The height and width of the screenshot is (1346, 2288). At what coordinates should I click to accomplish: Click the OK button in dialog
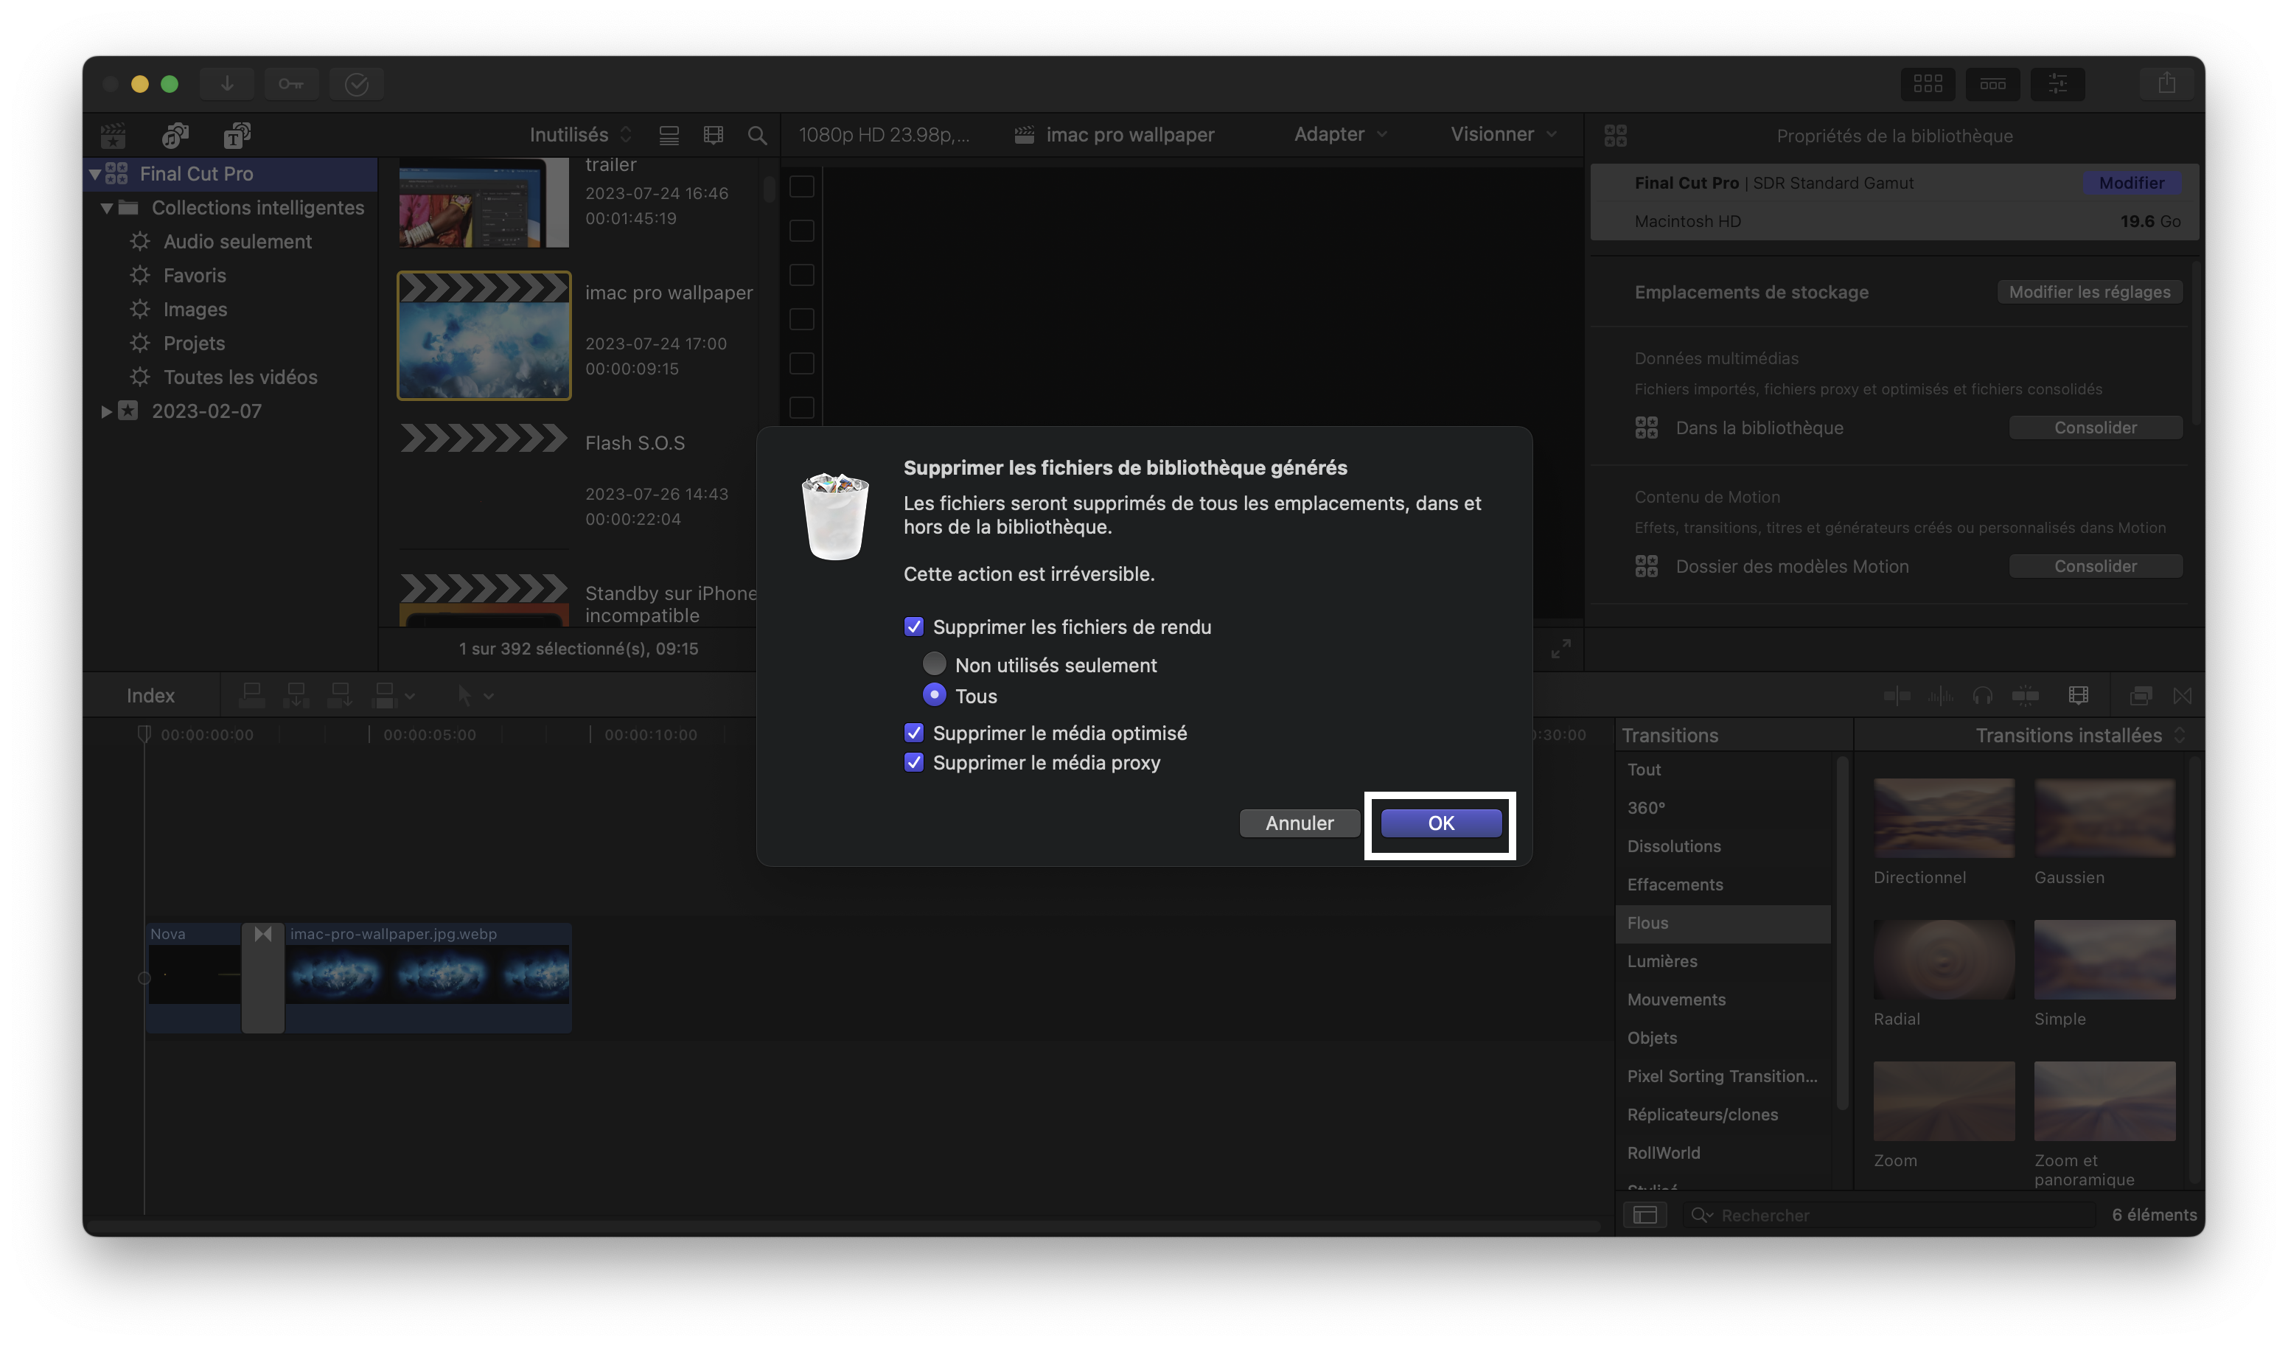click(1440, 823)
